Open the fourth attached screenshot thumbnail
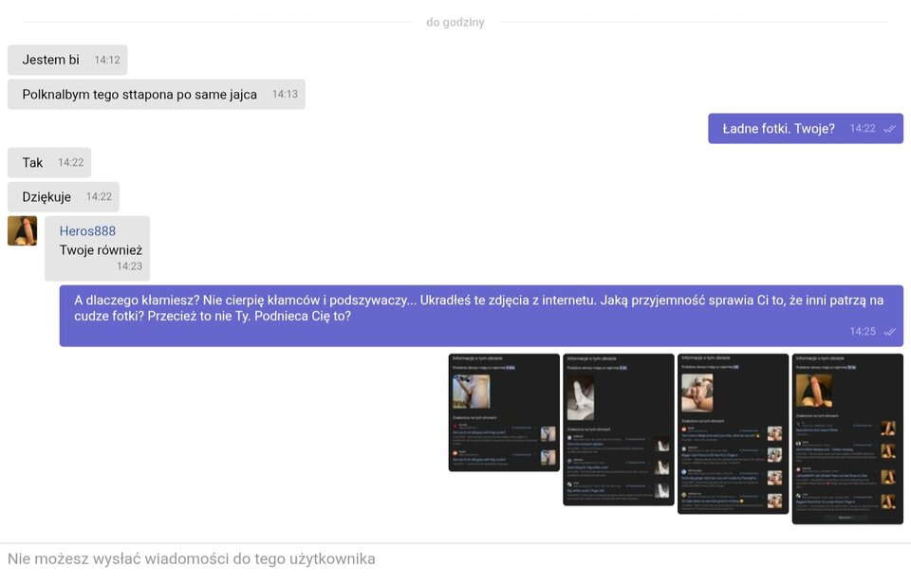Image resolution: width=911 pixels, height=585 pixels. click(847, 439)
